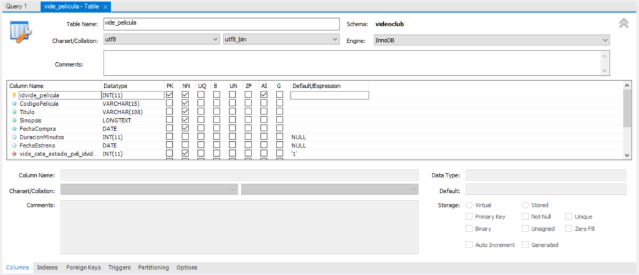639x275 pixels.
Task: Enable UQ checkbox for the CodigoPelicula row
Action: tap(201, 104)
